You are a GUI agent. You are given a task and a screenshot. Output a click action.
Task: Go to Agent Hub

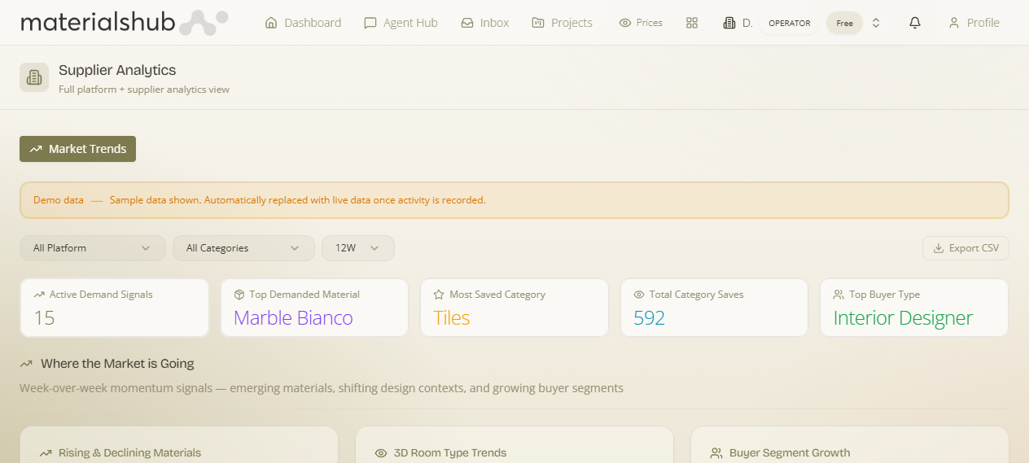(x=401, y=23)
